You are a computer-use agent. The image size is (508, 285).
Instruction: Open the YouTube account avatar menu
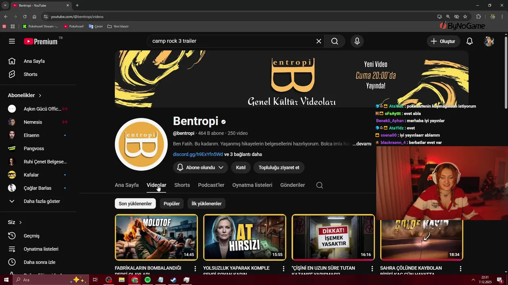point(489,41)
